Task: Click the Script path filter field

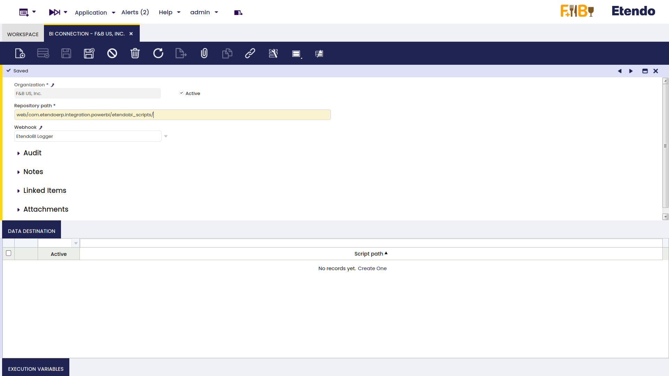Action: click(371, 243)
